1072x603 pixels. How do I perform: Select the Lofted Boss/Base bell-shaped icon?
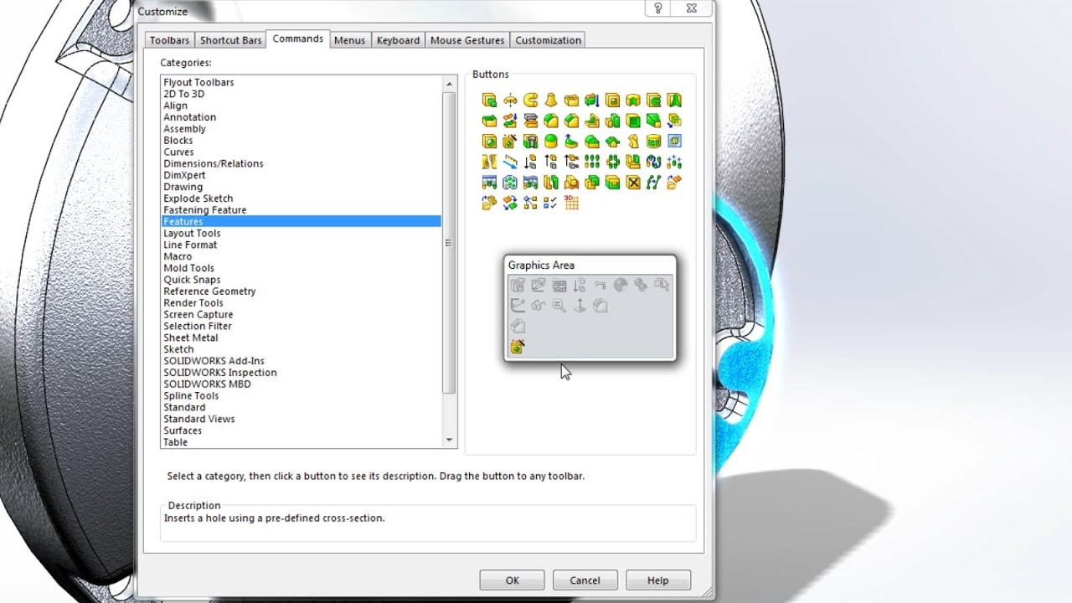(x=551, y=100)
